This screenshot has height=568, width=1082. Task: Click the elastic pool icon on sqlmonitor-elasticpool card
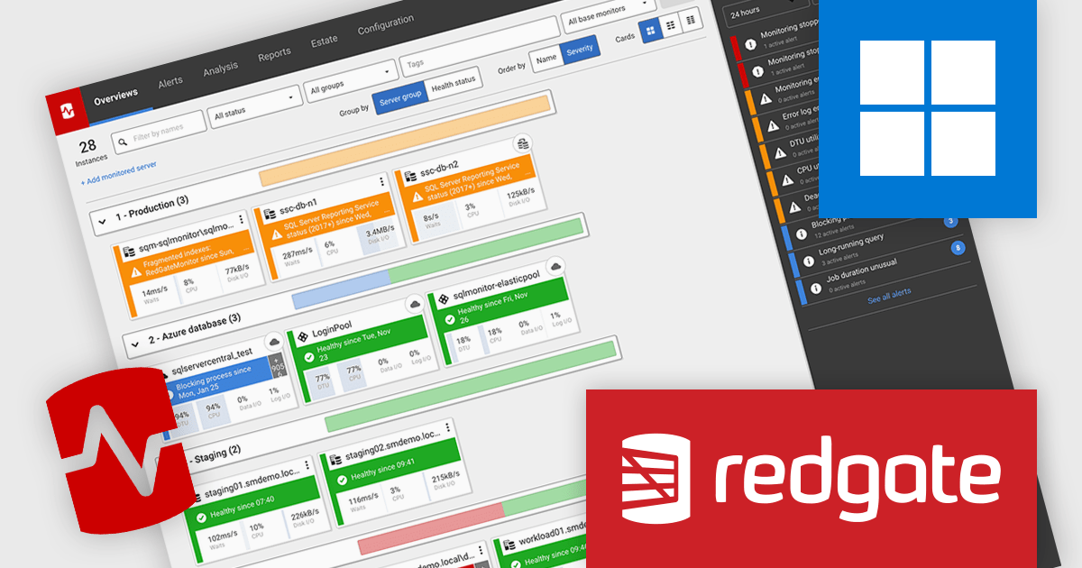click(x=442, y=298)
